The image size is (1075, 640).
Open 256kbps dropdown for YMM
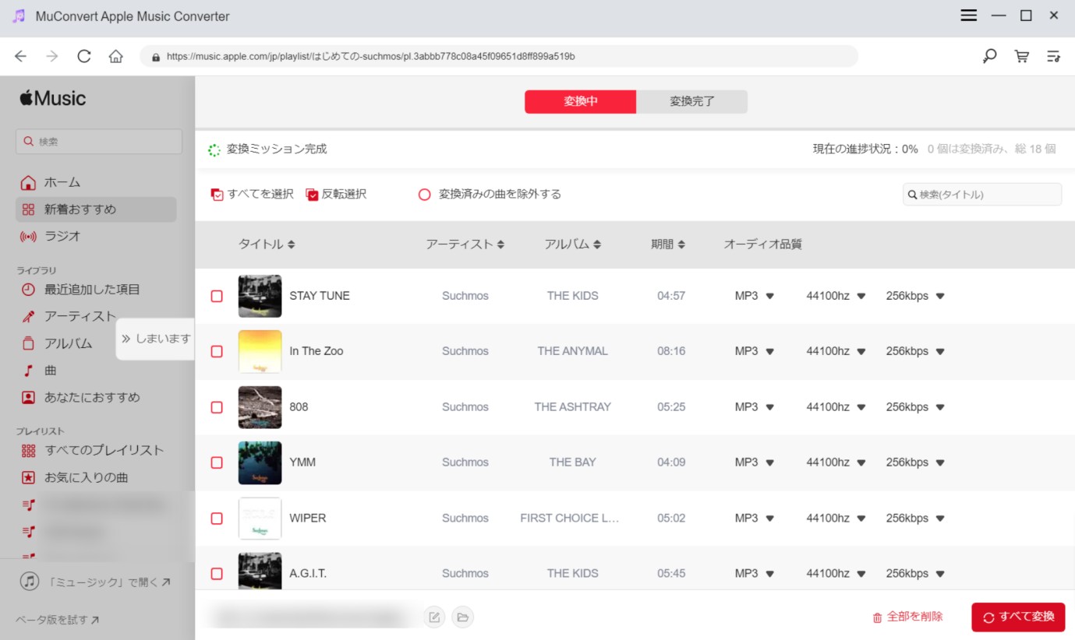pos(915,462)
